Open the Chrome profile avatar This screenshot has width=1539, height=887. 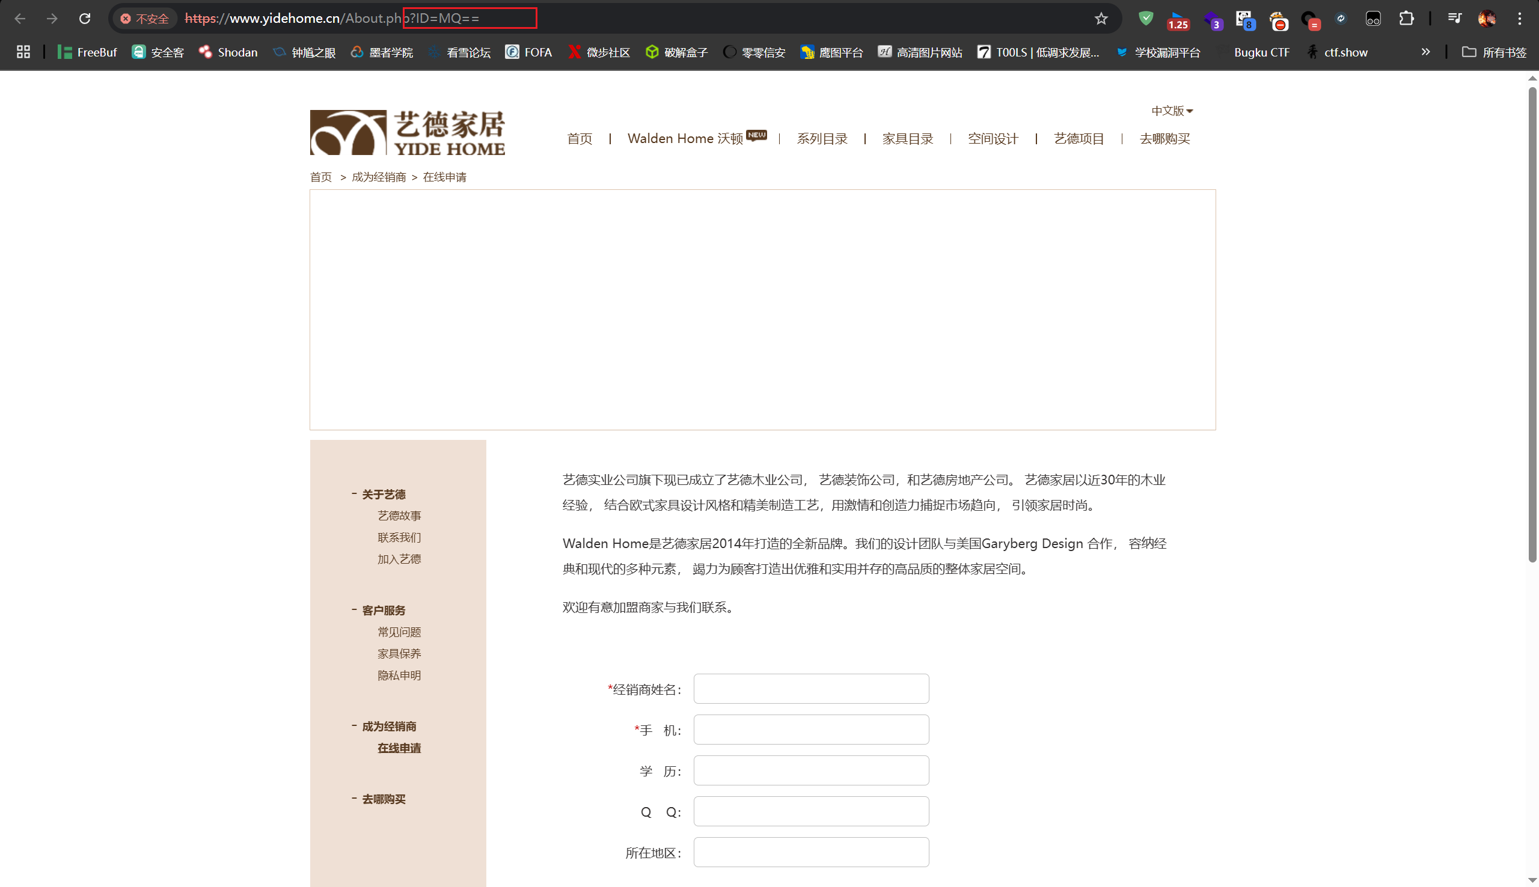tap(1487, 18)
